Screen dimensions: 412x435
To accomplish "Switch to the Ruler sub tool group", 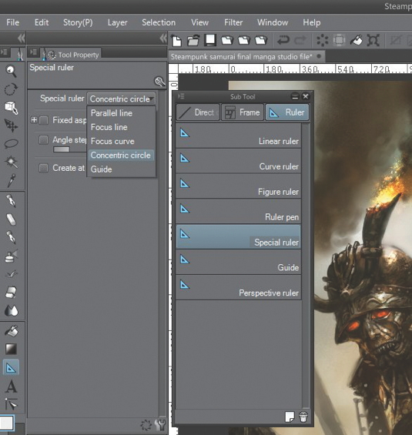I will pos(287,112).
